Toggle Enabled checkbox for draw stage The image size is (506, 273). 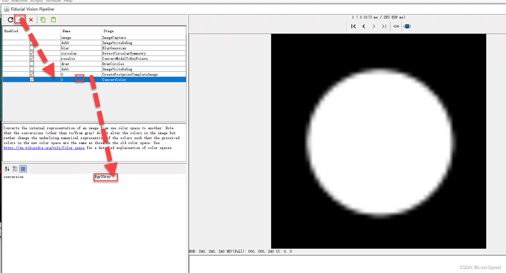[32, 64]
